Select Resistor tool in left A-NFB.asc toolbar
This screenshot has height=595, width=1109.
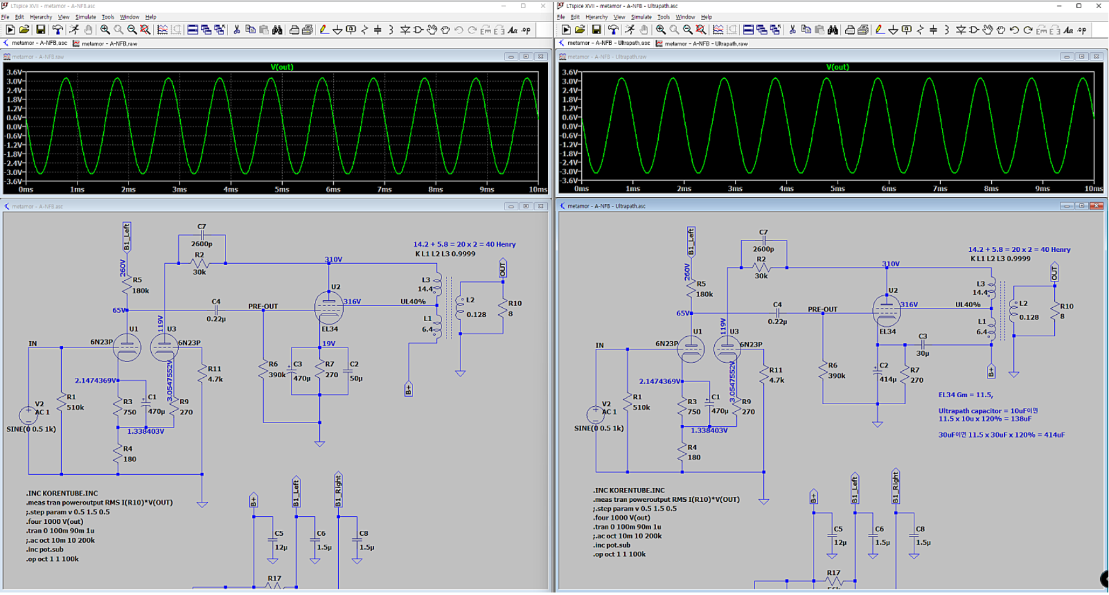365,30
